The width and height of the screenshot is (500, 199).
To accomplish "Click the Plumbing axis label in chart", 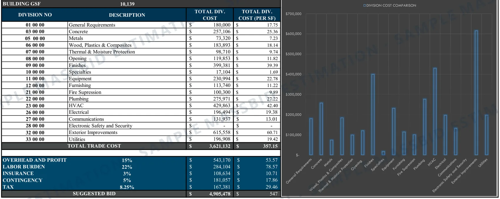I will pyautogui.click(x=419, y=165).
